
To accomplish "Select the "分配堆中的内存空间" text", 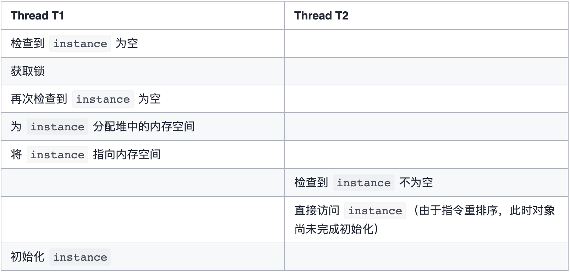I will click(144, 126).
